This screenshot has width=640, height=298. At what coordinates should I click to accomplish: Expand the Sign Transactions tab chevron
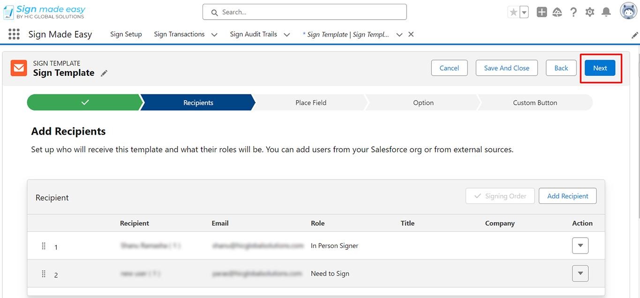pos(214,35)
